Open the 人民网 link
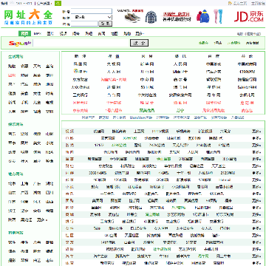 coord(180,64)
